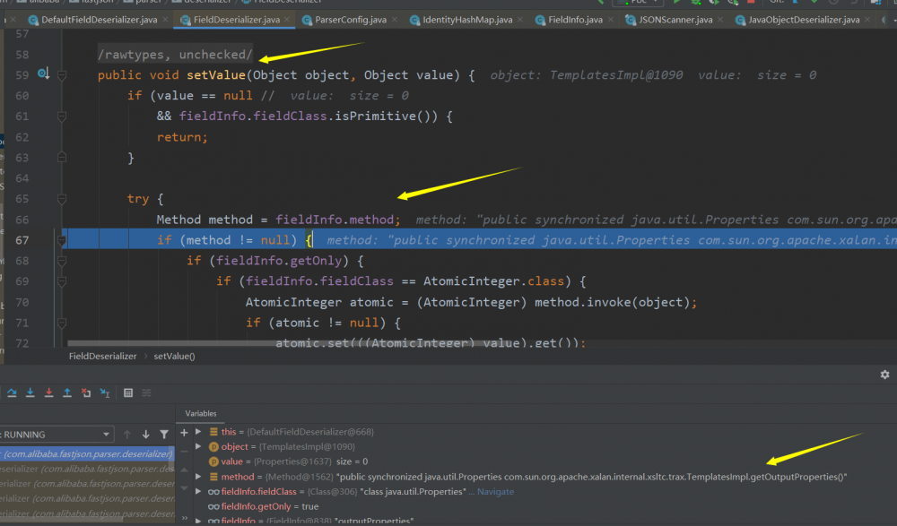This screenshot has height=526, width=897.
Task: Click the add new watch plus icon
Action: (x=185, y=431)
